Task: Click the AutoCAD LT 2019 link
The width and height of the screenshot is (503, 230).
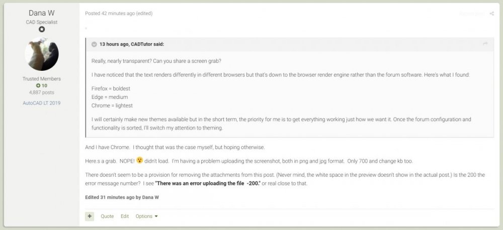Action: tap(42, 103)
